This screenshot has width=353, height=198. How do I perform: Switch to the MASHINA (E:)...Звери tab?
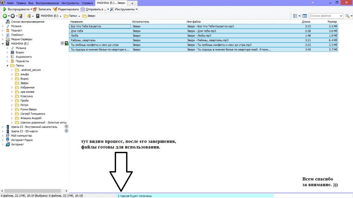tap(111, 3)
